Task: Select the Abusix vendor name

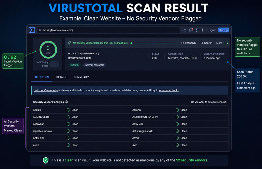Action: pyautogui.click(x=37, y=110)
